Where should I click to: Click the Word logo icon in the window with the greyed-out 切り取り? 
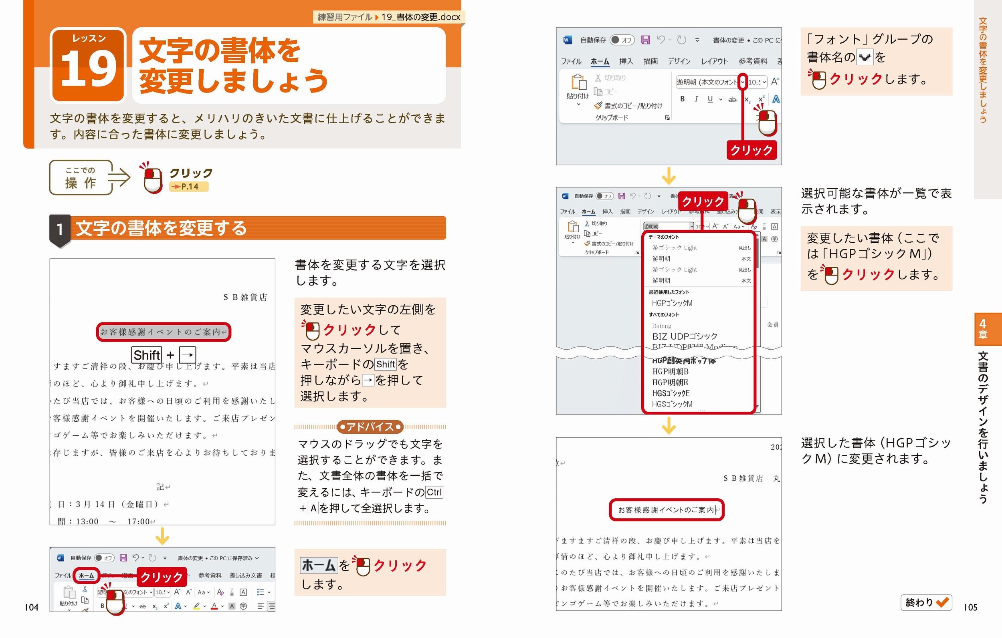pos(567,40)
